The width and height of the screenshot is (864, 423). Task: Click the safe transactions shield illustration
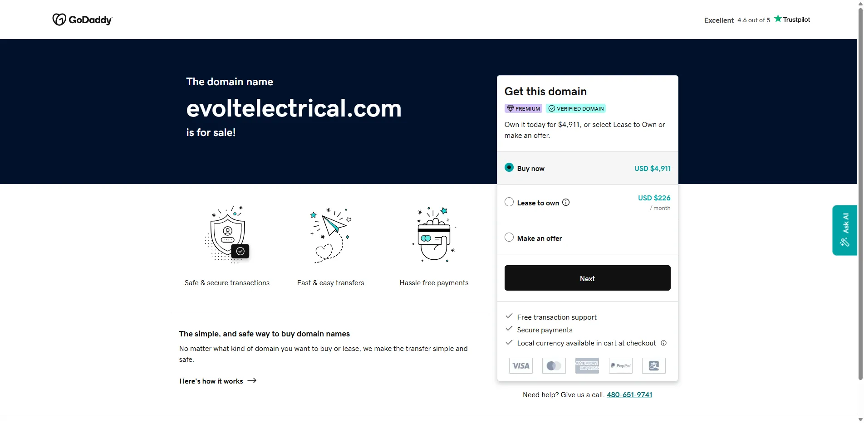[227, 234]
